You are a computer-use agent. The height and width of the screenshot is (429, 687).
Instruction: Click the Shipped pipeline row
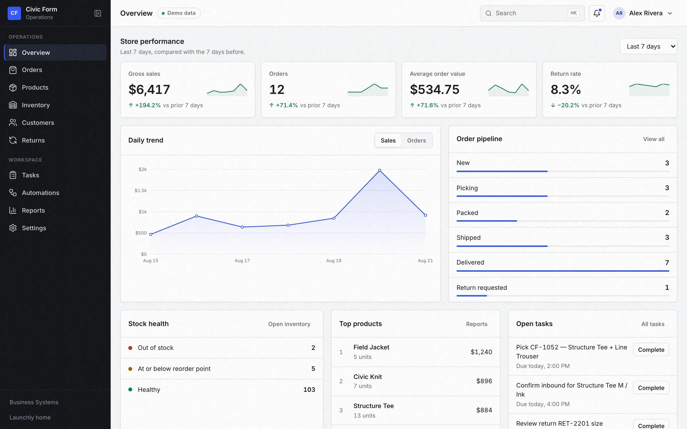tap(563, 240)
